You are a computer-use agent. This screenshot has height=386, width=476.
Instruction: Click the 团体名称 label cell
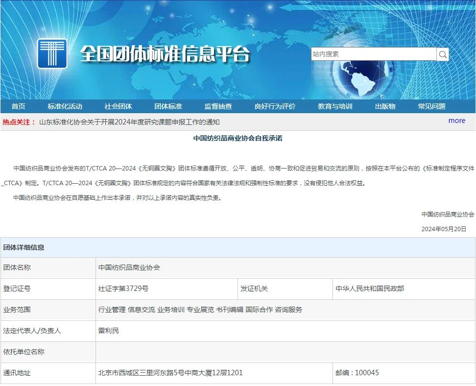pyautogui.click(x=48, y=267)
